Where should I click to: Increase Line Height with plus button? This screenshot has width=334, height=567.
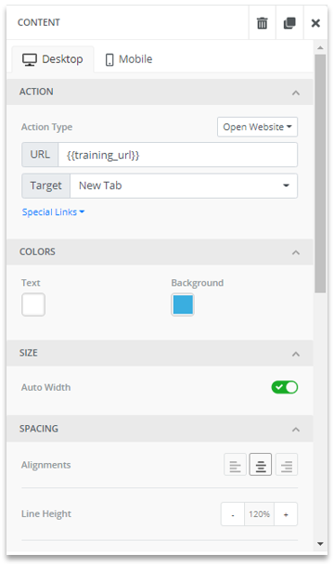pyautogui.click(x=286, y=514)
